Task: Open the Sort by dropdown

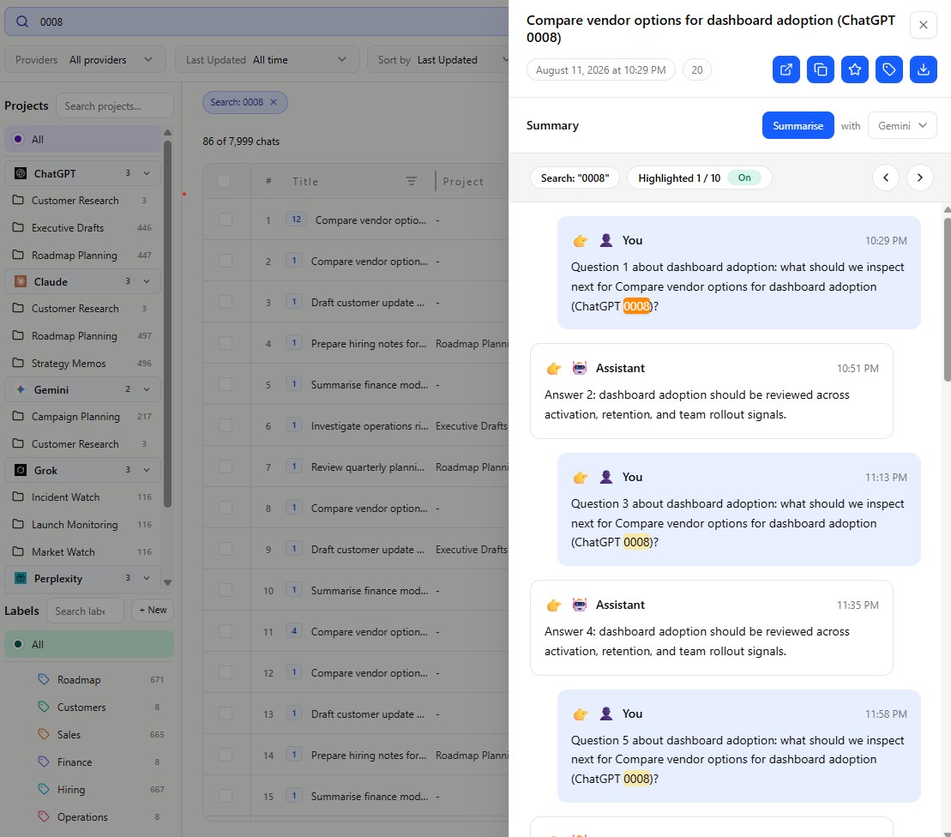Action: point(438,59)
